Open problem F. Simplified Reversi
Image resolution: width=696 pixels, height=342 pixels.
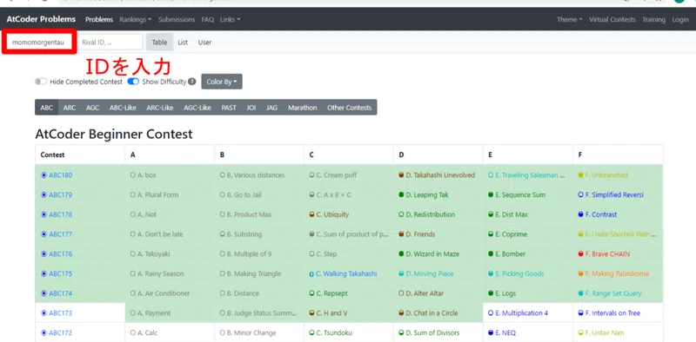tap(614, 195)
